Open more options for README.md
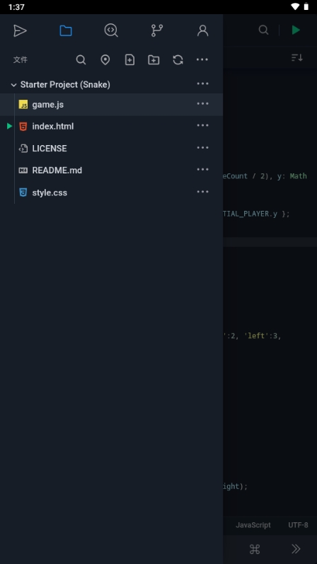Image resolution: width=317 pixels, height=564 pixels. tap(202, 170)
